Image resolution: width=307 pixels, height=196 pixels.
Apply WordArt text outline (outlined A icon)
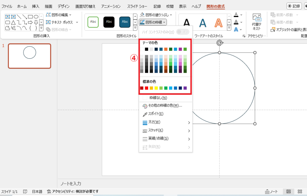(x=236, y=22)
